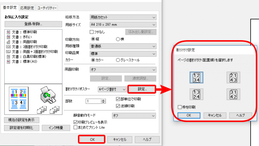259x146 pixels.
Task: Pick the 1-3-2-4 page layout order icon
Action: point(196,94)
